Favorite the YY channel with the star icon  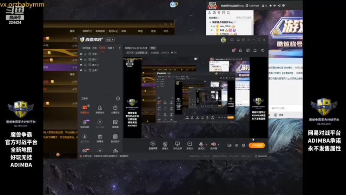click(x=270, y=6)
